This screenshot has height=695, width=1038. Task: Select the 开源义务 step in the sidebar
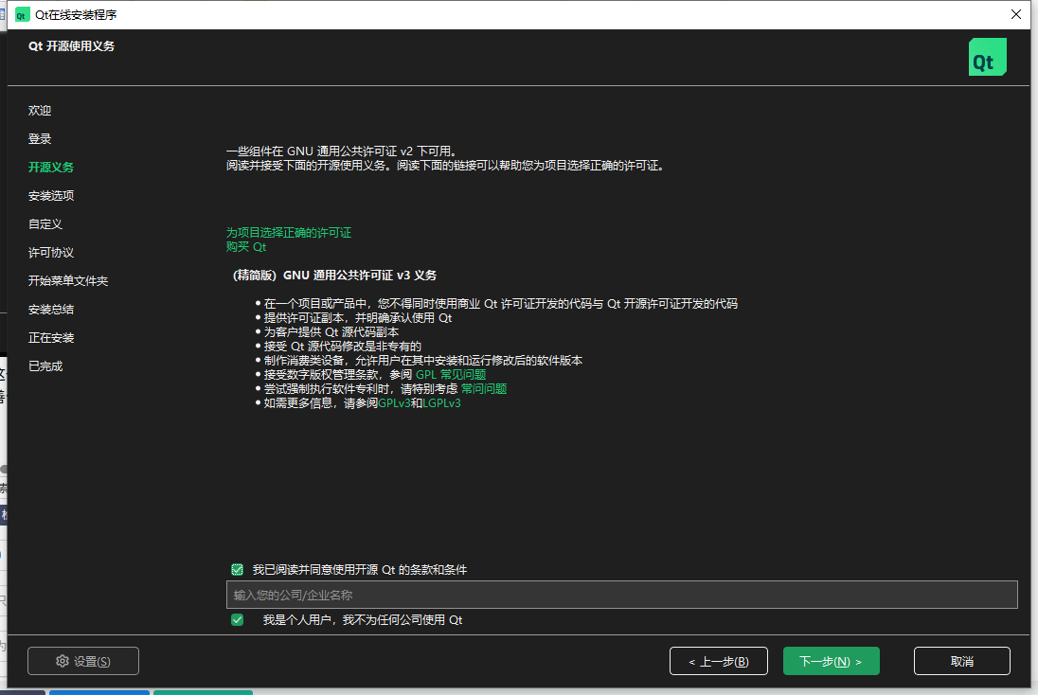(51, 168)
